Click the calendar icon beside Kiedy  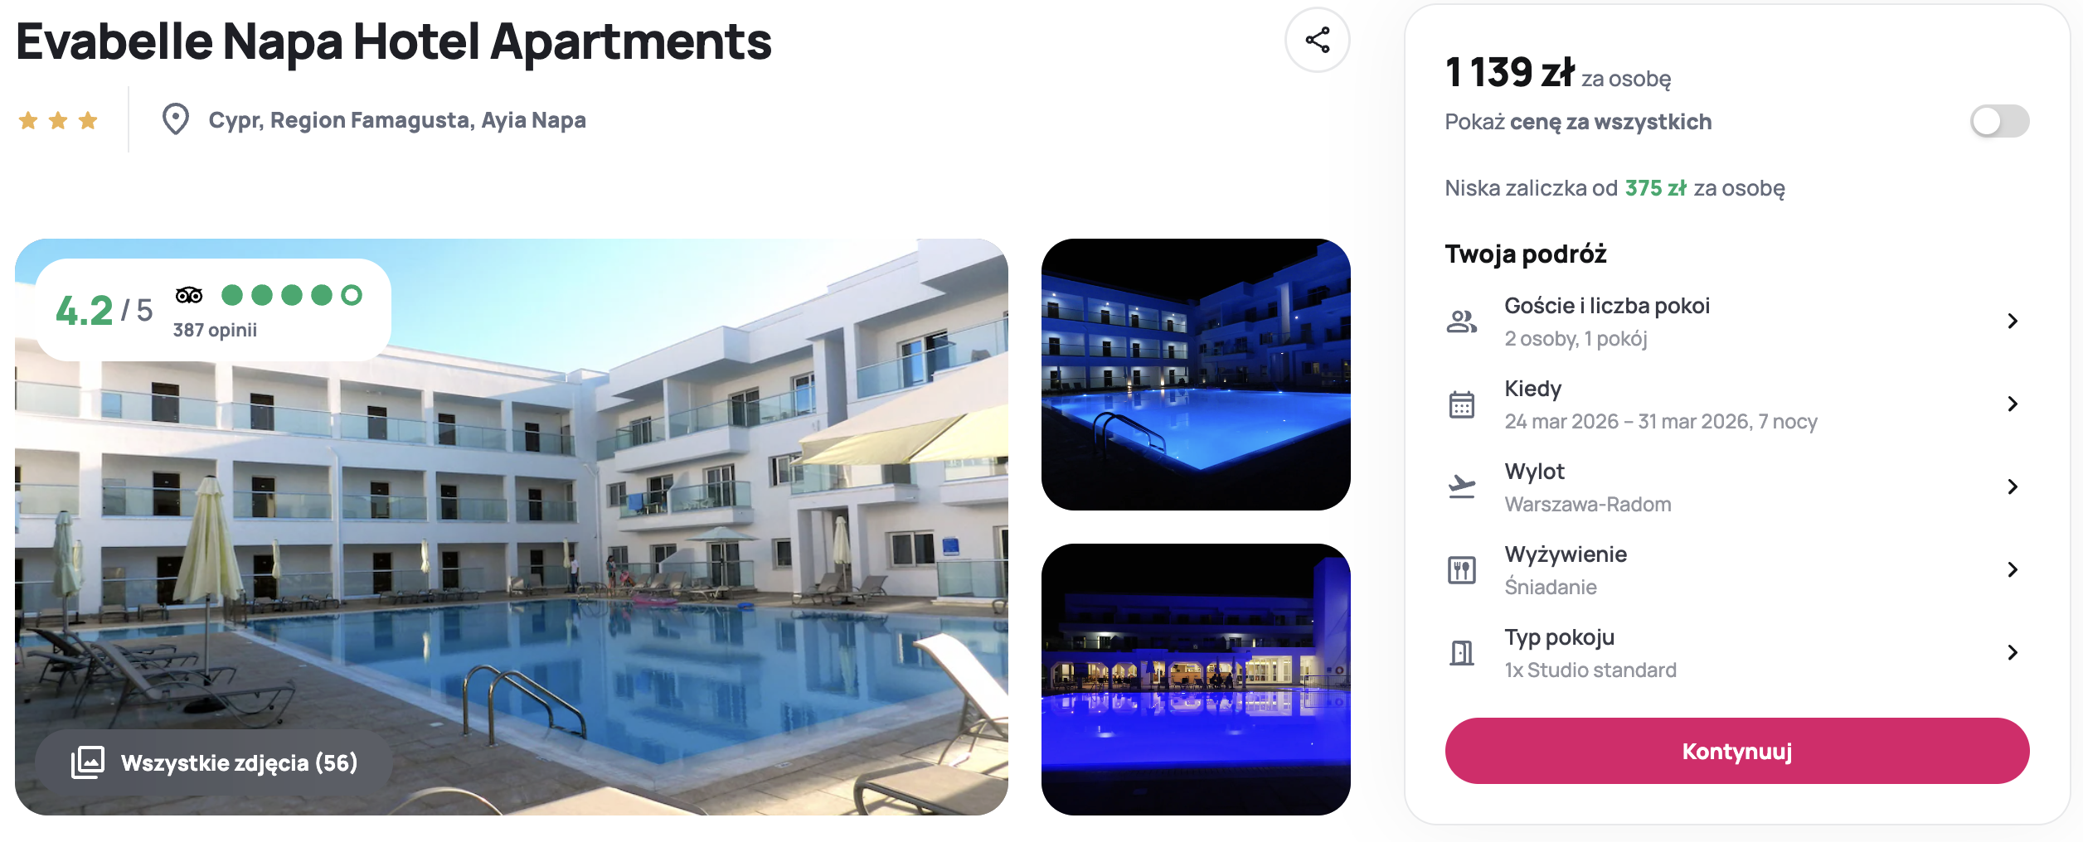1461,404
